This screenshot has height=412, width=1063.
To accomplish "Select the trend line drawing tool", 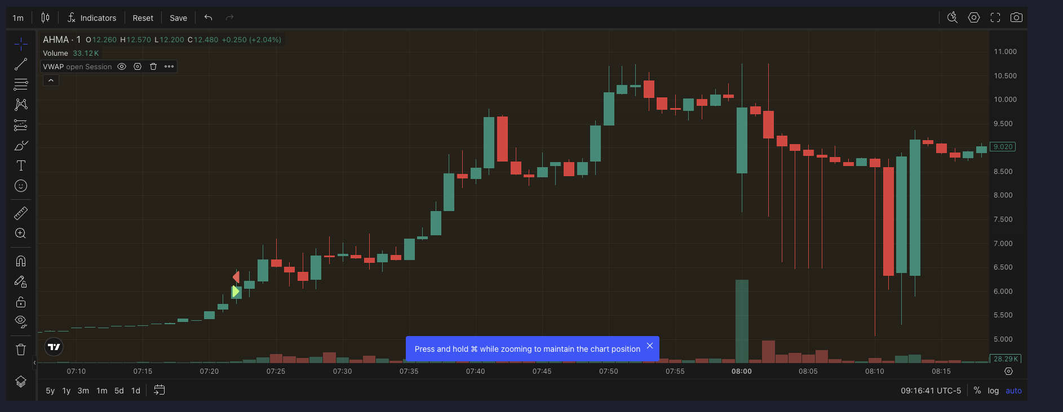I will click(x=21, y=64).
